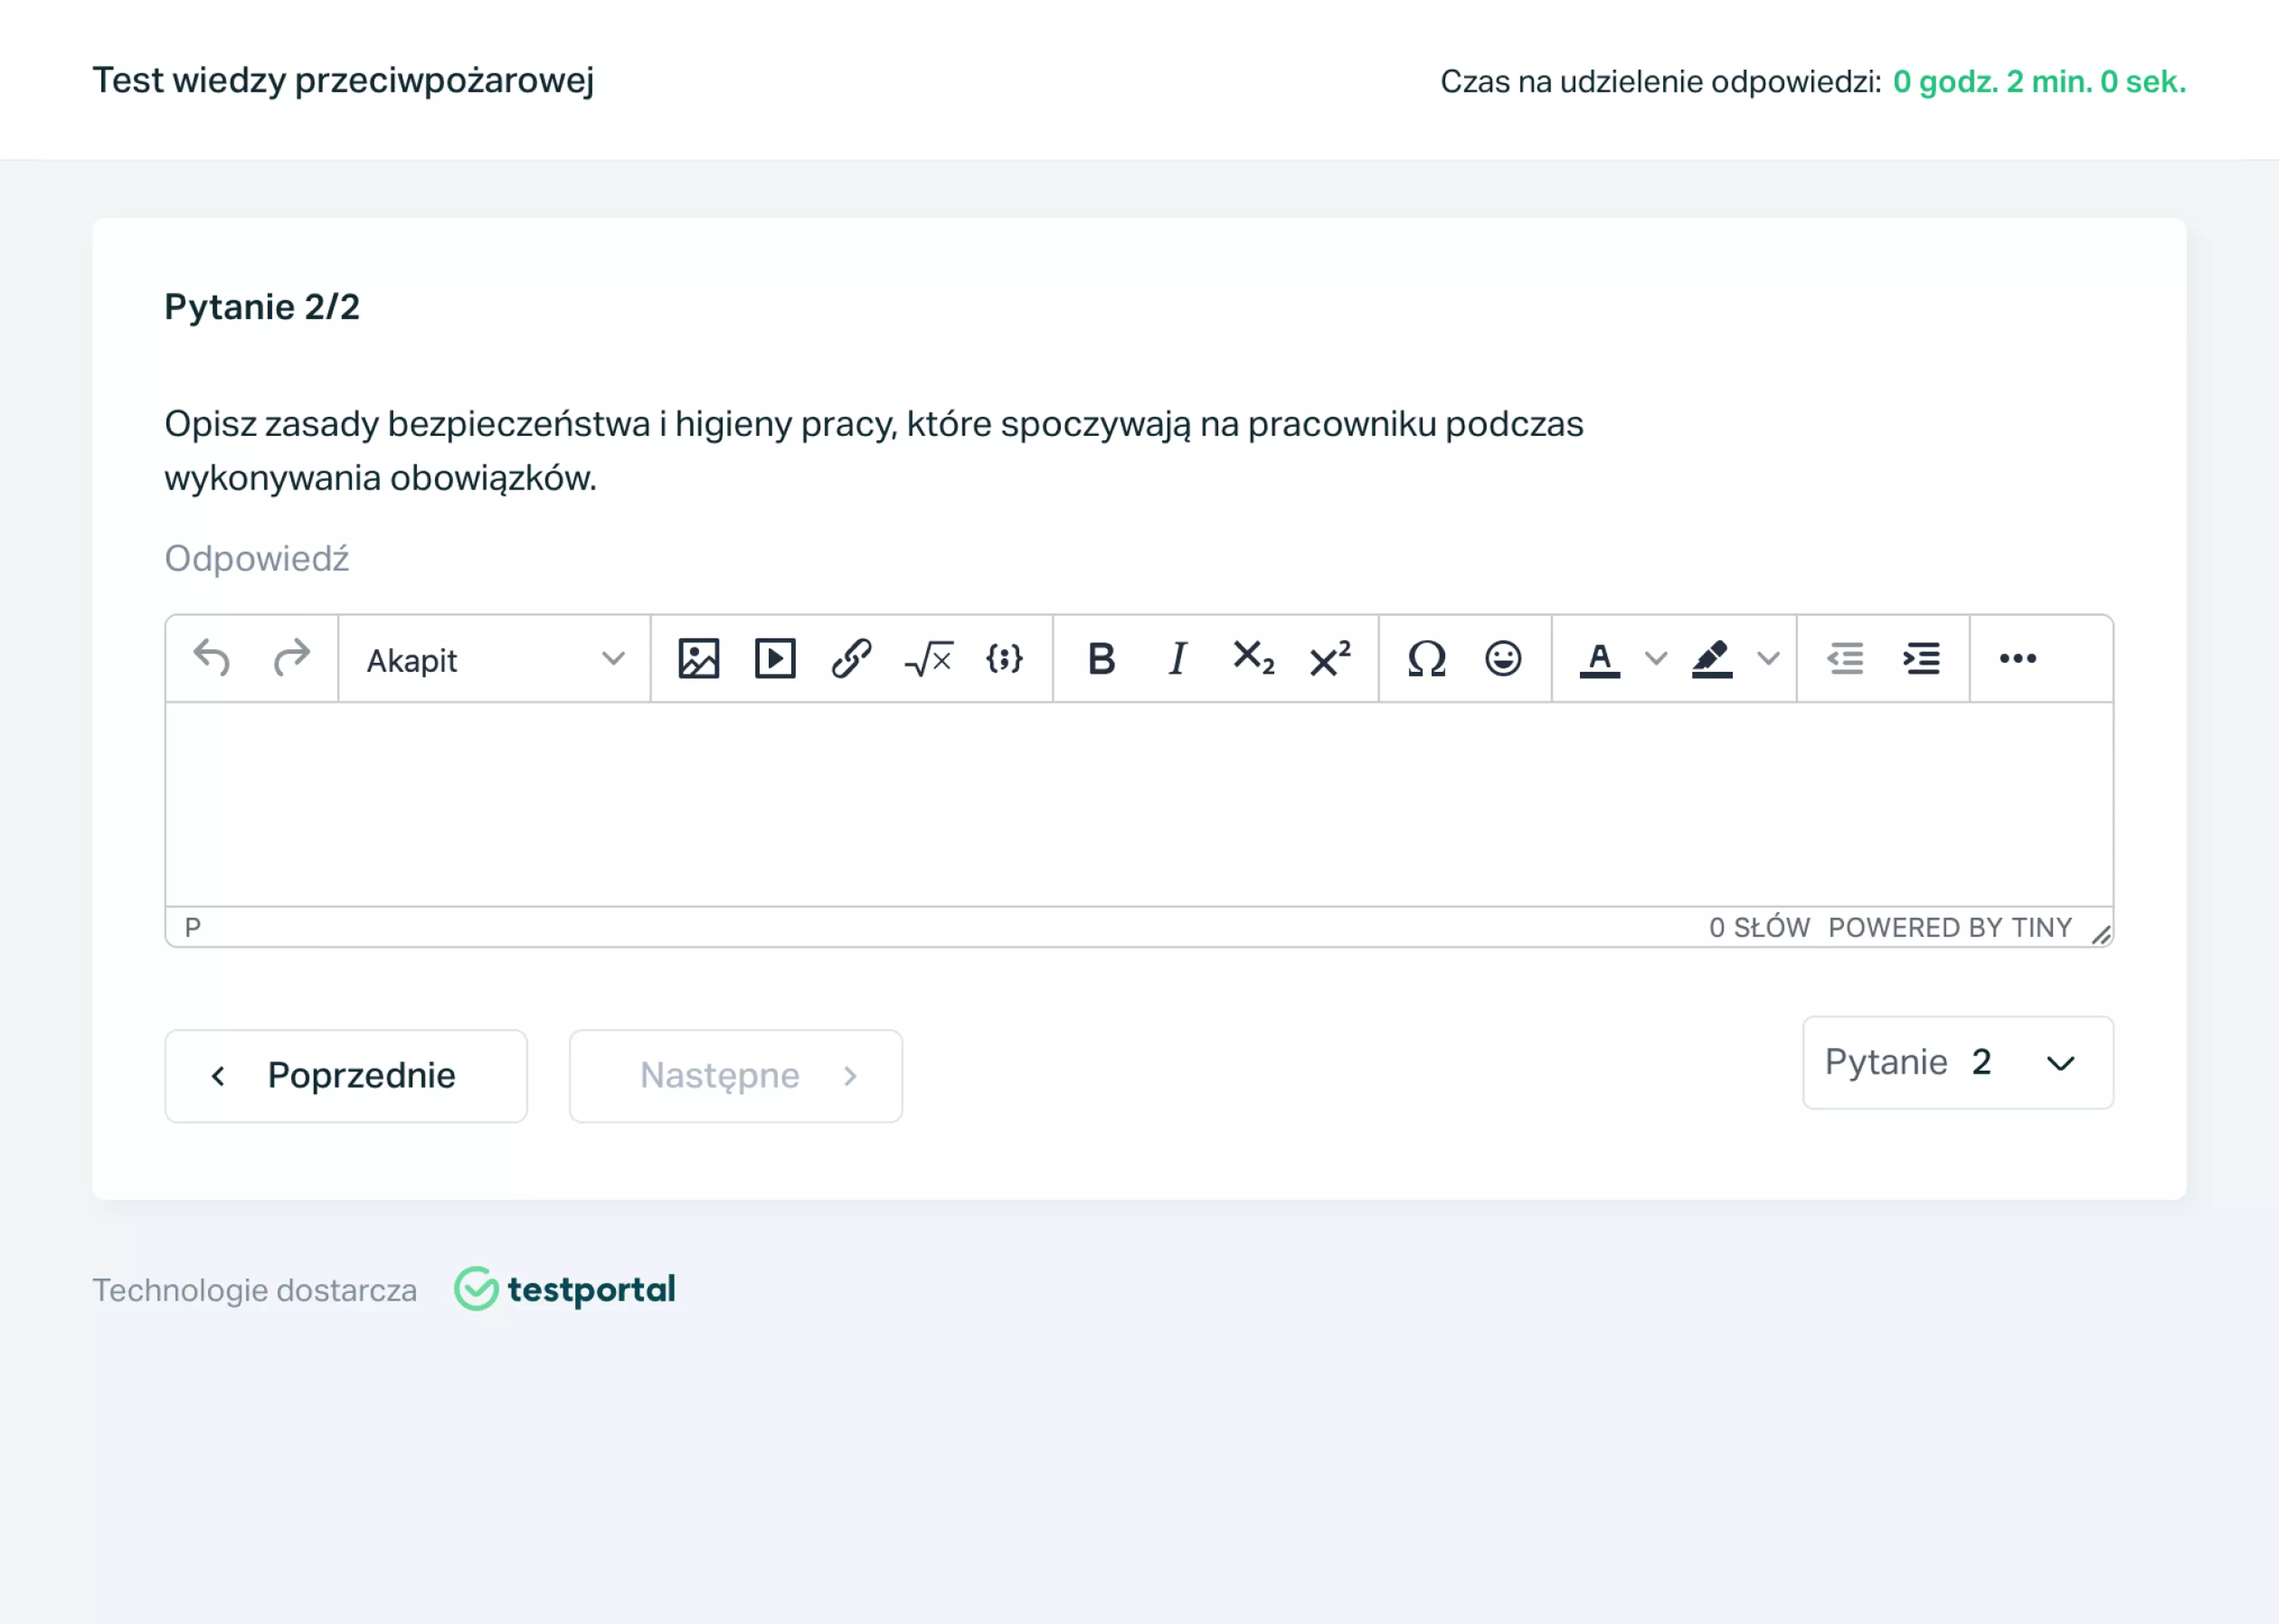The height and width of the screenshot is (1624, 2279).
Task: Apply the highlight background color marker
Action: [x=1712, y=659]
